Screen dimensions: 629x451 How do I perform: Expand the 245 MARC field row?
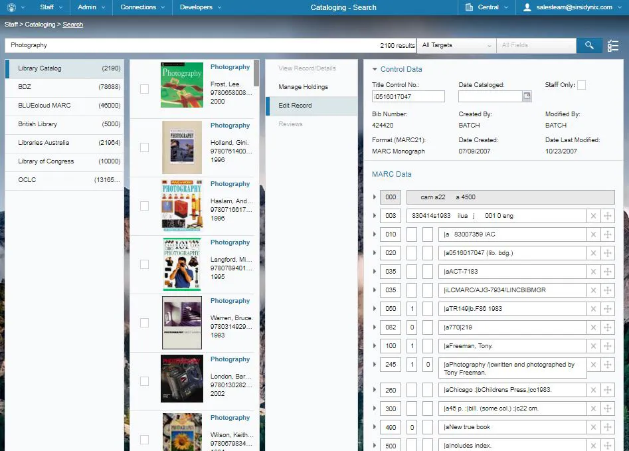(375, 365)
